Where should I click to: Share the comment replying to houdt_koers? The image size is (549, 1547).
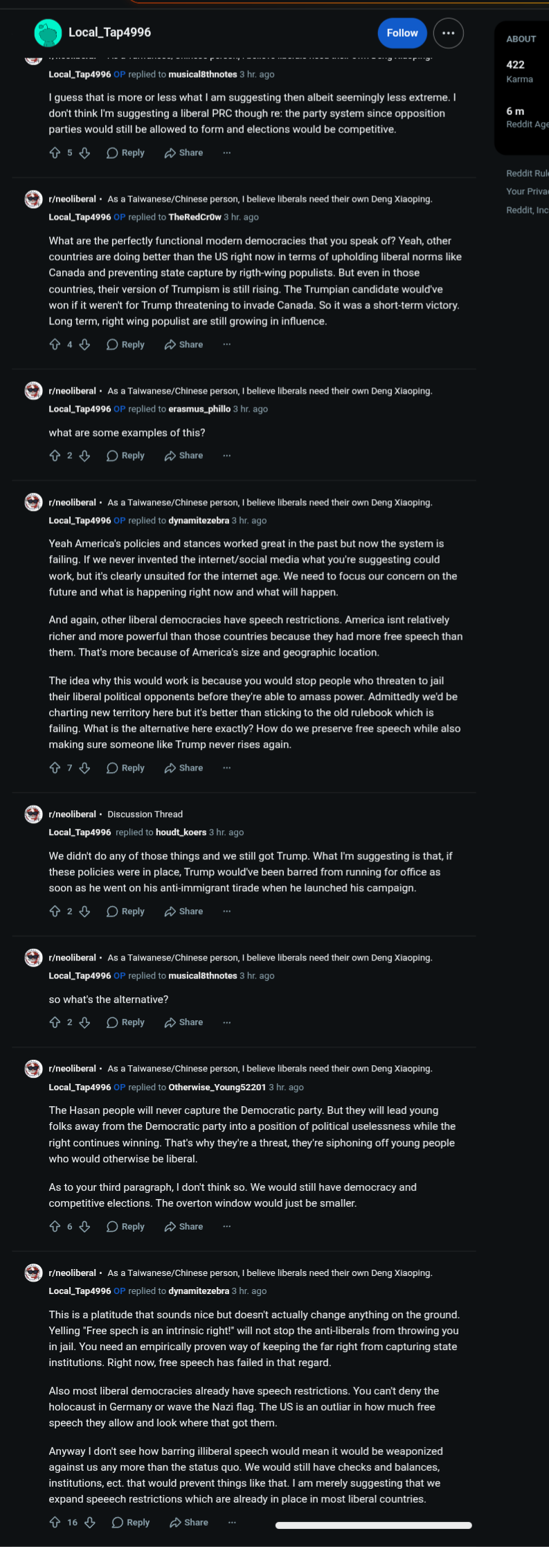coord(183,911)
